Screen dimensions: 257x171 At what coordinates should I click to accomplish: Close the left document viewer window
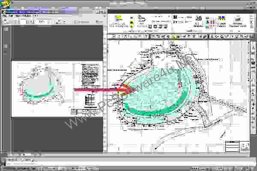coord(105,12)
